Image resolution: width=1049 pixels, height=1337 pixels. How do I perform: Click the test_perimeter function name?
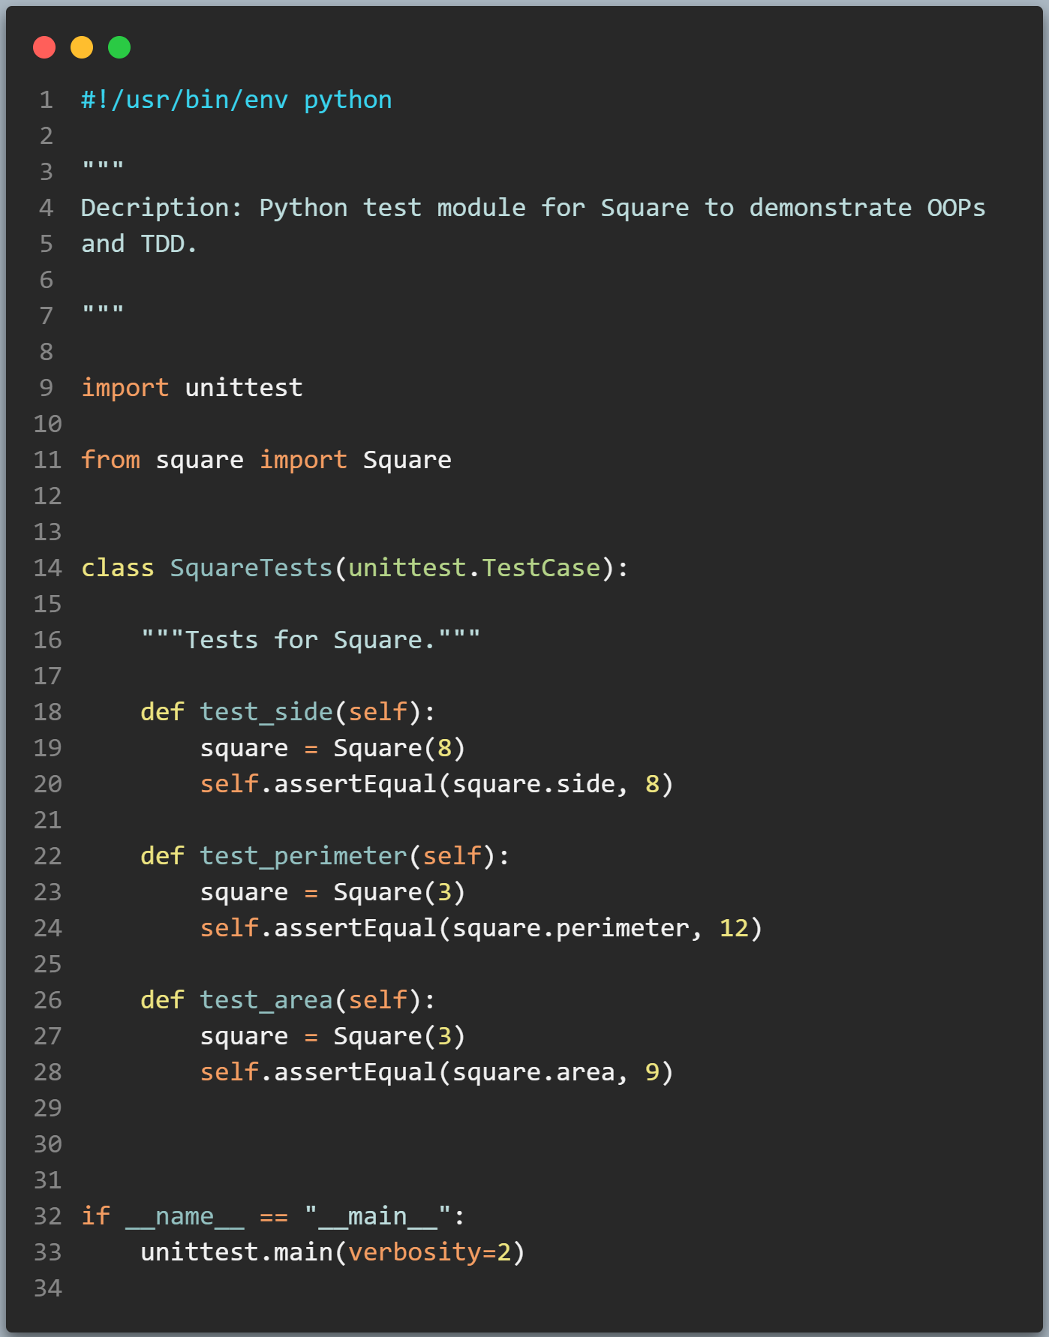[x=303, y=856]
